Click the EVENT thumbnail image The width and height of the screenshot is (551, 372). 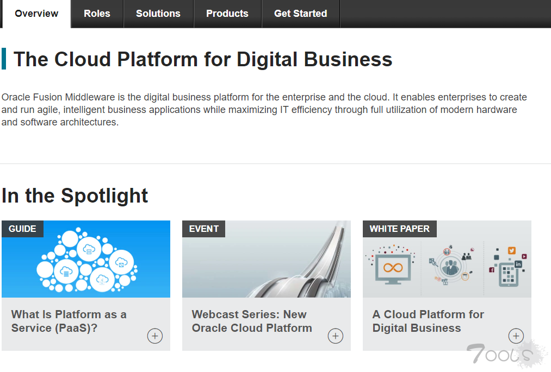[x=267, y=259]
